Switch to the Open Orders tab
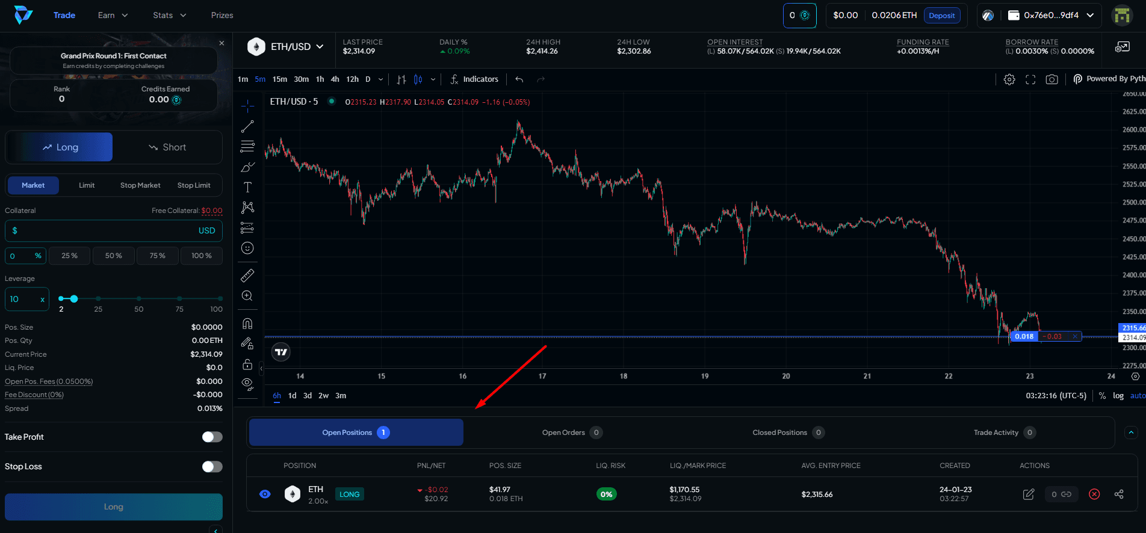 pyautogui.click(x=572, y=433)
